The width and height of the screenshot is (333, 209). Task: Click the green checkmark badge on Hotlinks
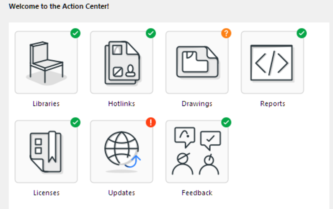coord(151,34)
